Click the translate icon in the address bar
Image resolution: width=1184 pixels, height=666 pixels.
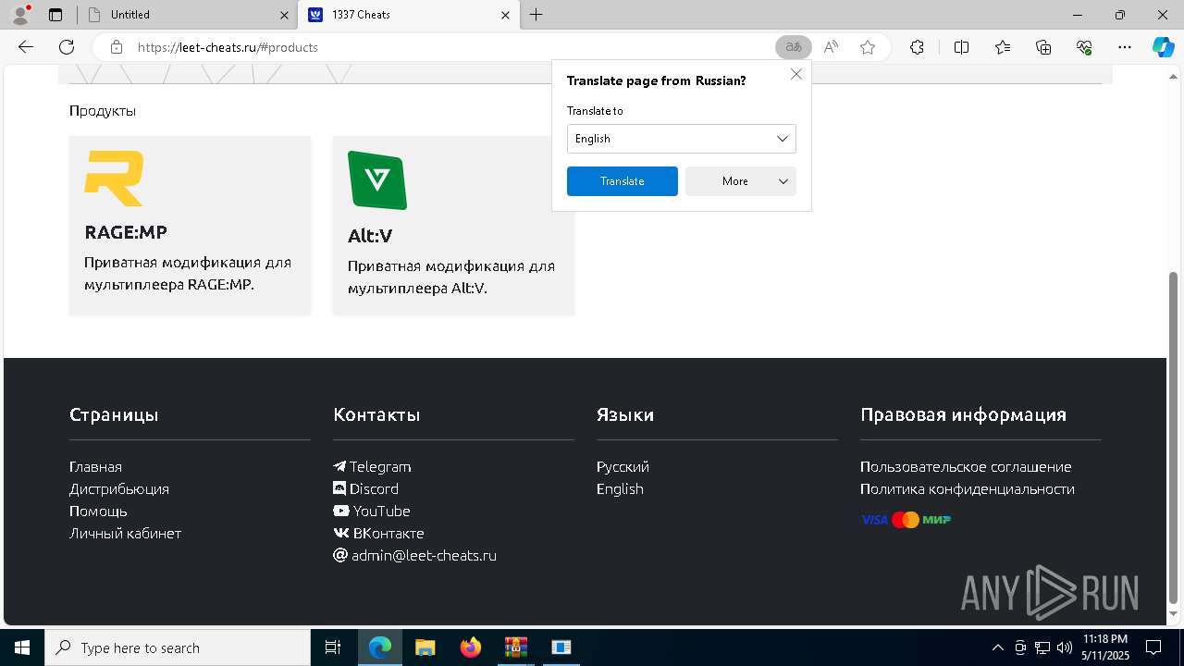pyautogui.click(x=793, y=47)
